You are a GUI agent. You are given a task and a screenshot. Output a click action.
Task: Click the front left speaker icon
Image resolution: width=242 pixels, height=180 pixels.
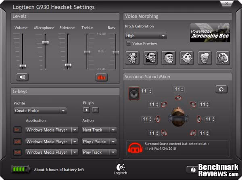164,105
